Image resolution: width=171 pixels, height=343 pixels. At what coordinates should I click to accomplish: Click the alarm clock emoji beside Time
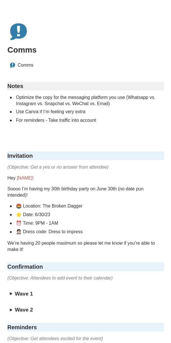[19, 223]
